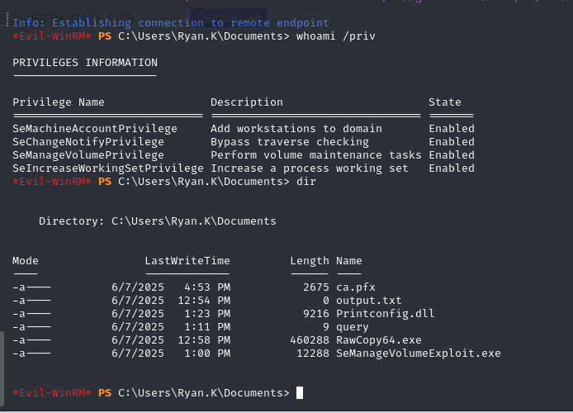
Task: Select the ca.pfx file name
Action: tap(356, 287)
